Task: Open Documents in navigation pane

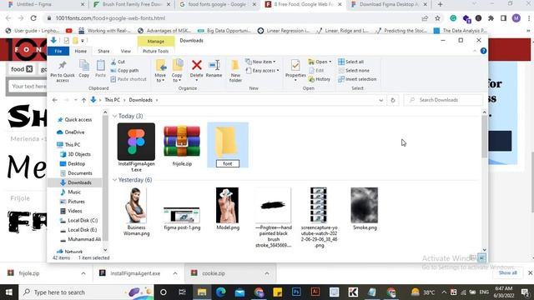Action: point(76,173)
